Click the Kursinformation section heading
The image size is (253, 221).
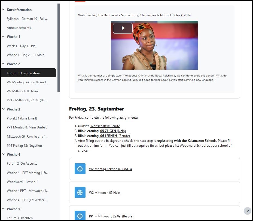click(19, 10)
